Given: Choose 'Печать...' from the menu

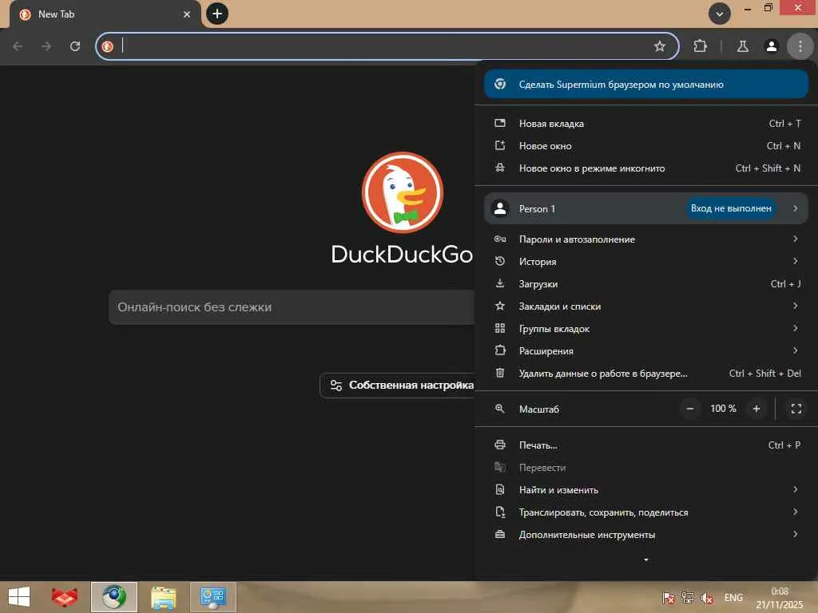Looking at the screenshot, I should coord(645,445).
